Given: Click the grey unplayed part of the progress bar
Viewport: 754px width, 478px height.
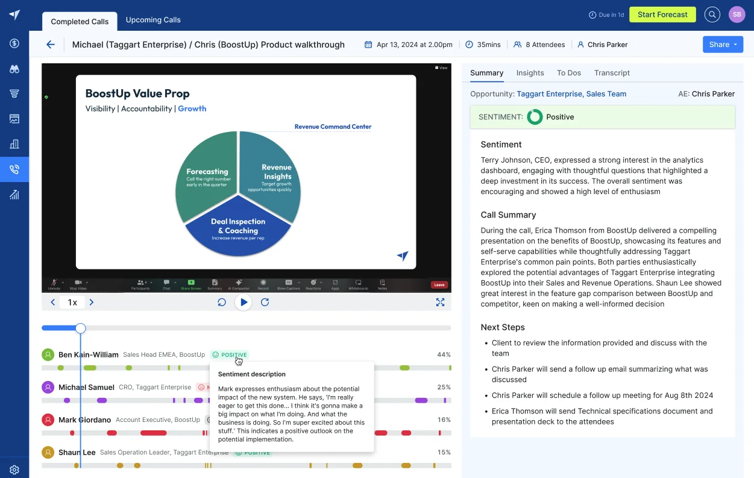Looking at the screenshot, I should click(268, 328).
